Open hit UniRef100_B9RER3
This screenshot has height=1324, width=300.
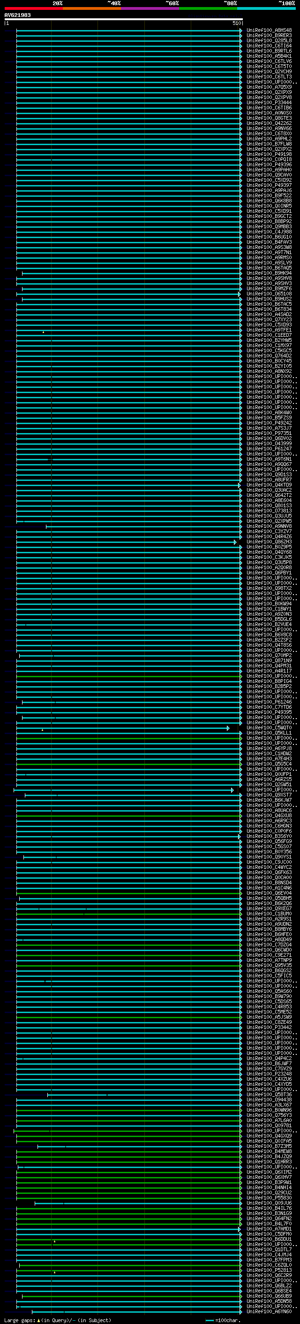269,36
